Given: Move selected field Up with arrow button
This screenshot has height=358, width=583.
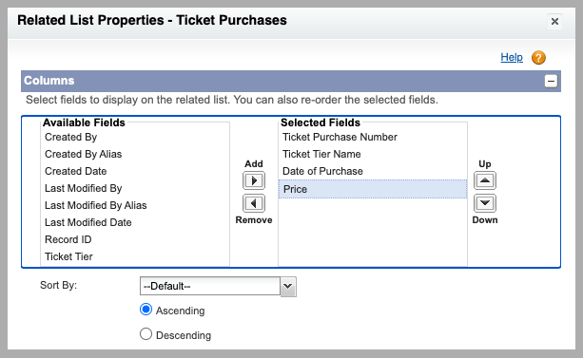Looking at the screenshot, I should 485,180.
